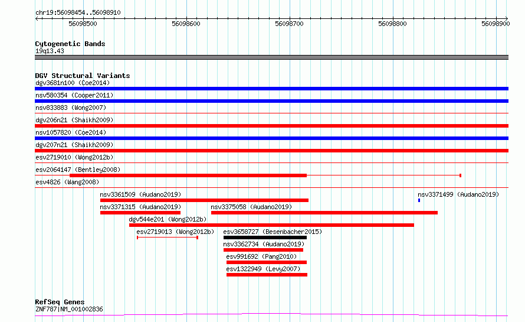Click the left arrow of the ruler
525x322 pixels.
(37, 18)
